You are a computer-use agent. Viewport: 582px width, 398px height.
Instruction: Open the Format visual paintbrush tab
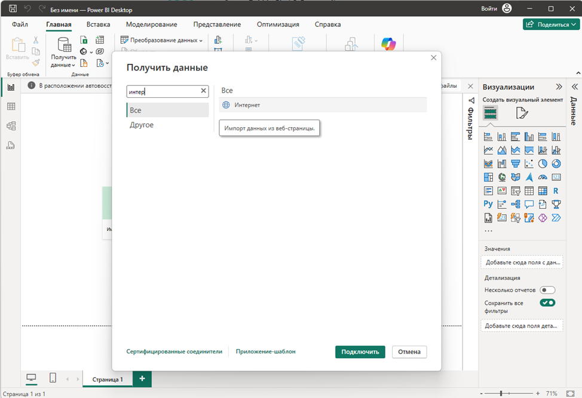(x=522, y=113)
